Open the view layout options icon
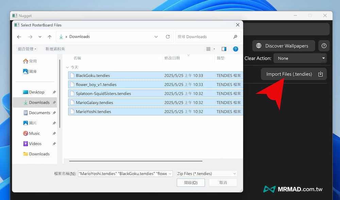 210,49
